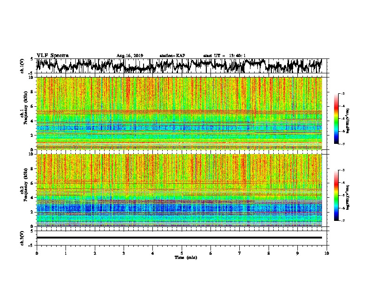The width and height of the screenshot is (368, 284).
Task: Click the "-3" label on ch.1 color bar
Action: (x=342, y=94)
